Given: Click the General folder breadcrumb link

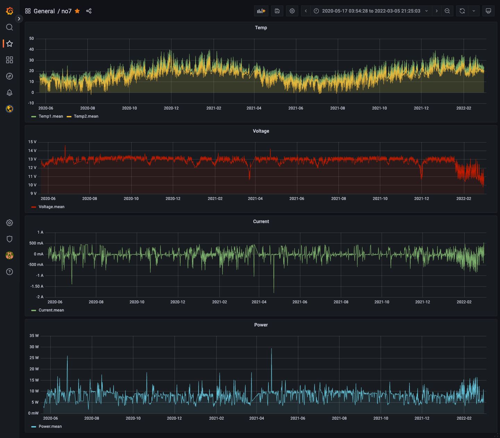Looking at the screenshot, I should 44,11.
